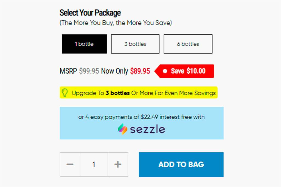Click the 'Select Your Package' heading
The height and width of the screenshot is (187, 281).
click(90, 13)
